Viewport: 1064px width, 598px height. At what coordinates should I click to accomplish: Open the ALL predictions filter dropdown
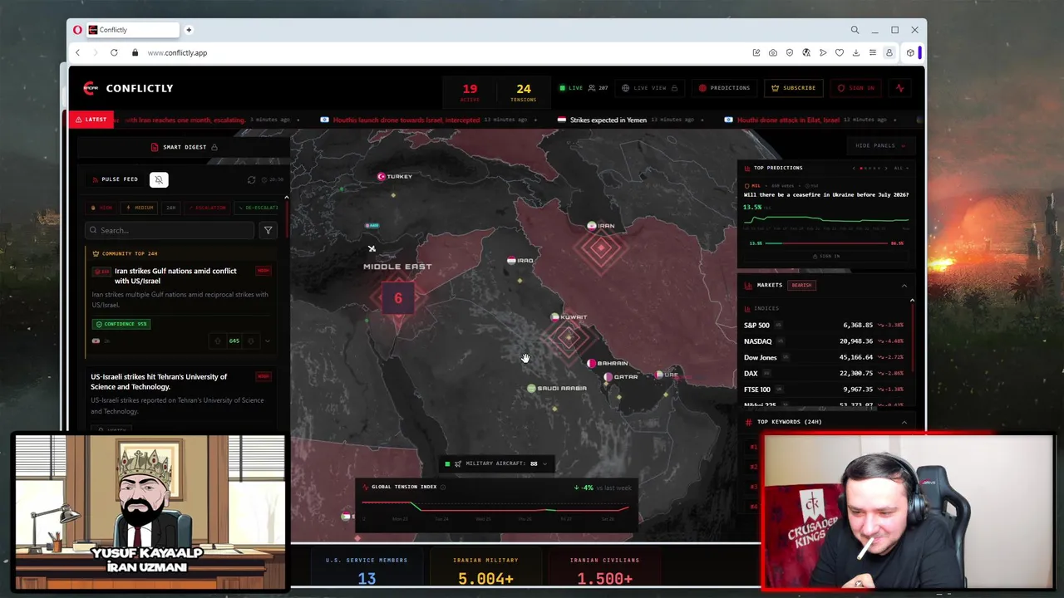(900, 168)
